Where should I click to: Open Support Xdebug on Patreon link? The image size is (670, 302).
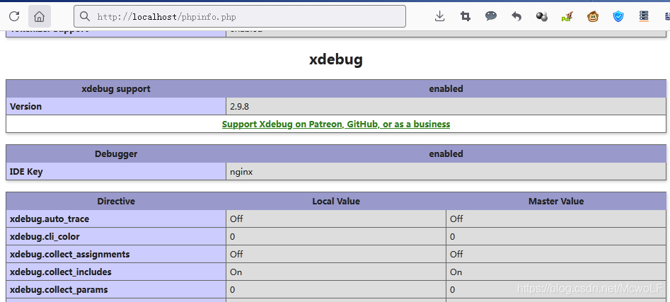[336, 124]
